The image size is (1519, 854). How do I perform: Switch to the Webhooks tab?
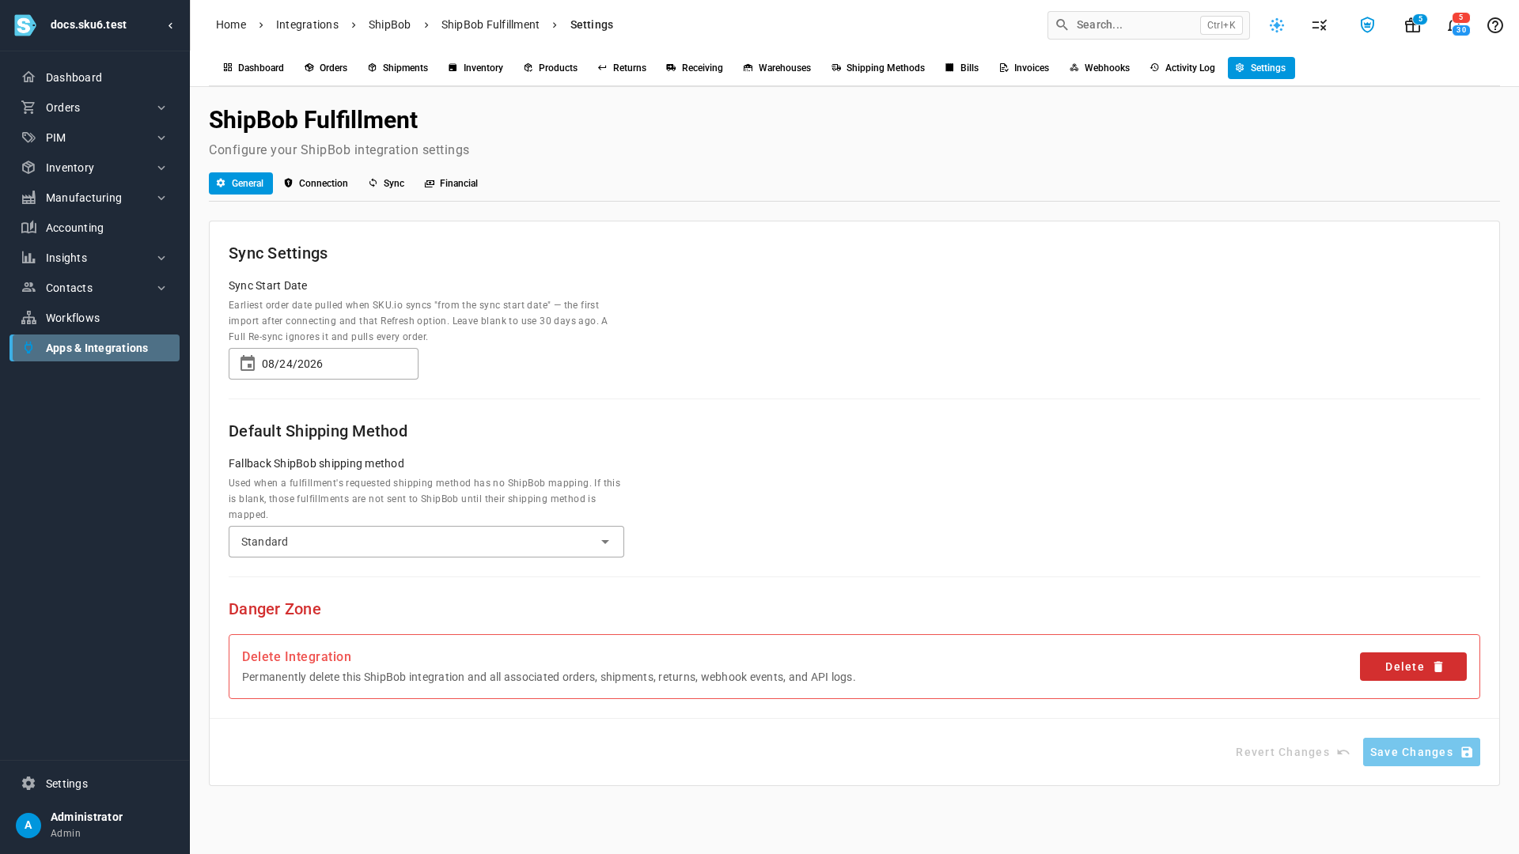click(x=1100, y=68)
